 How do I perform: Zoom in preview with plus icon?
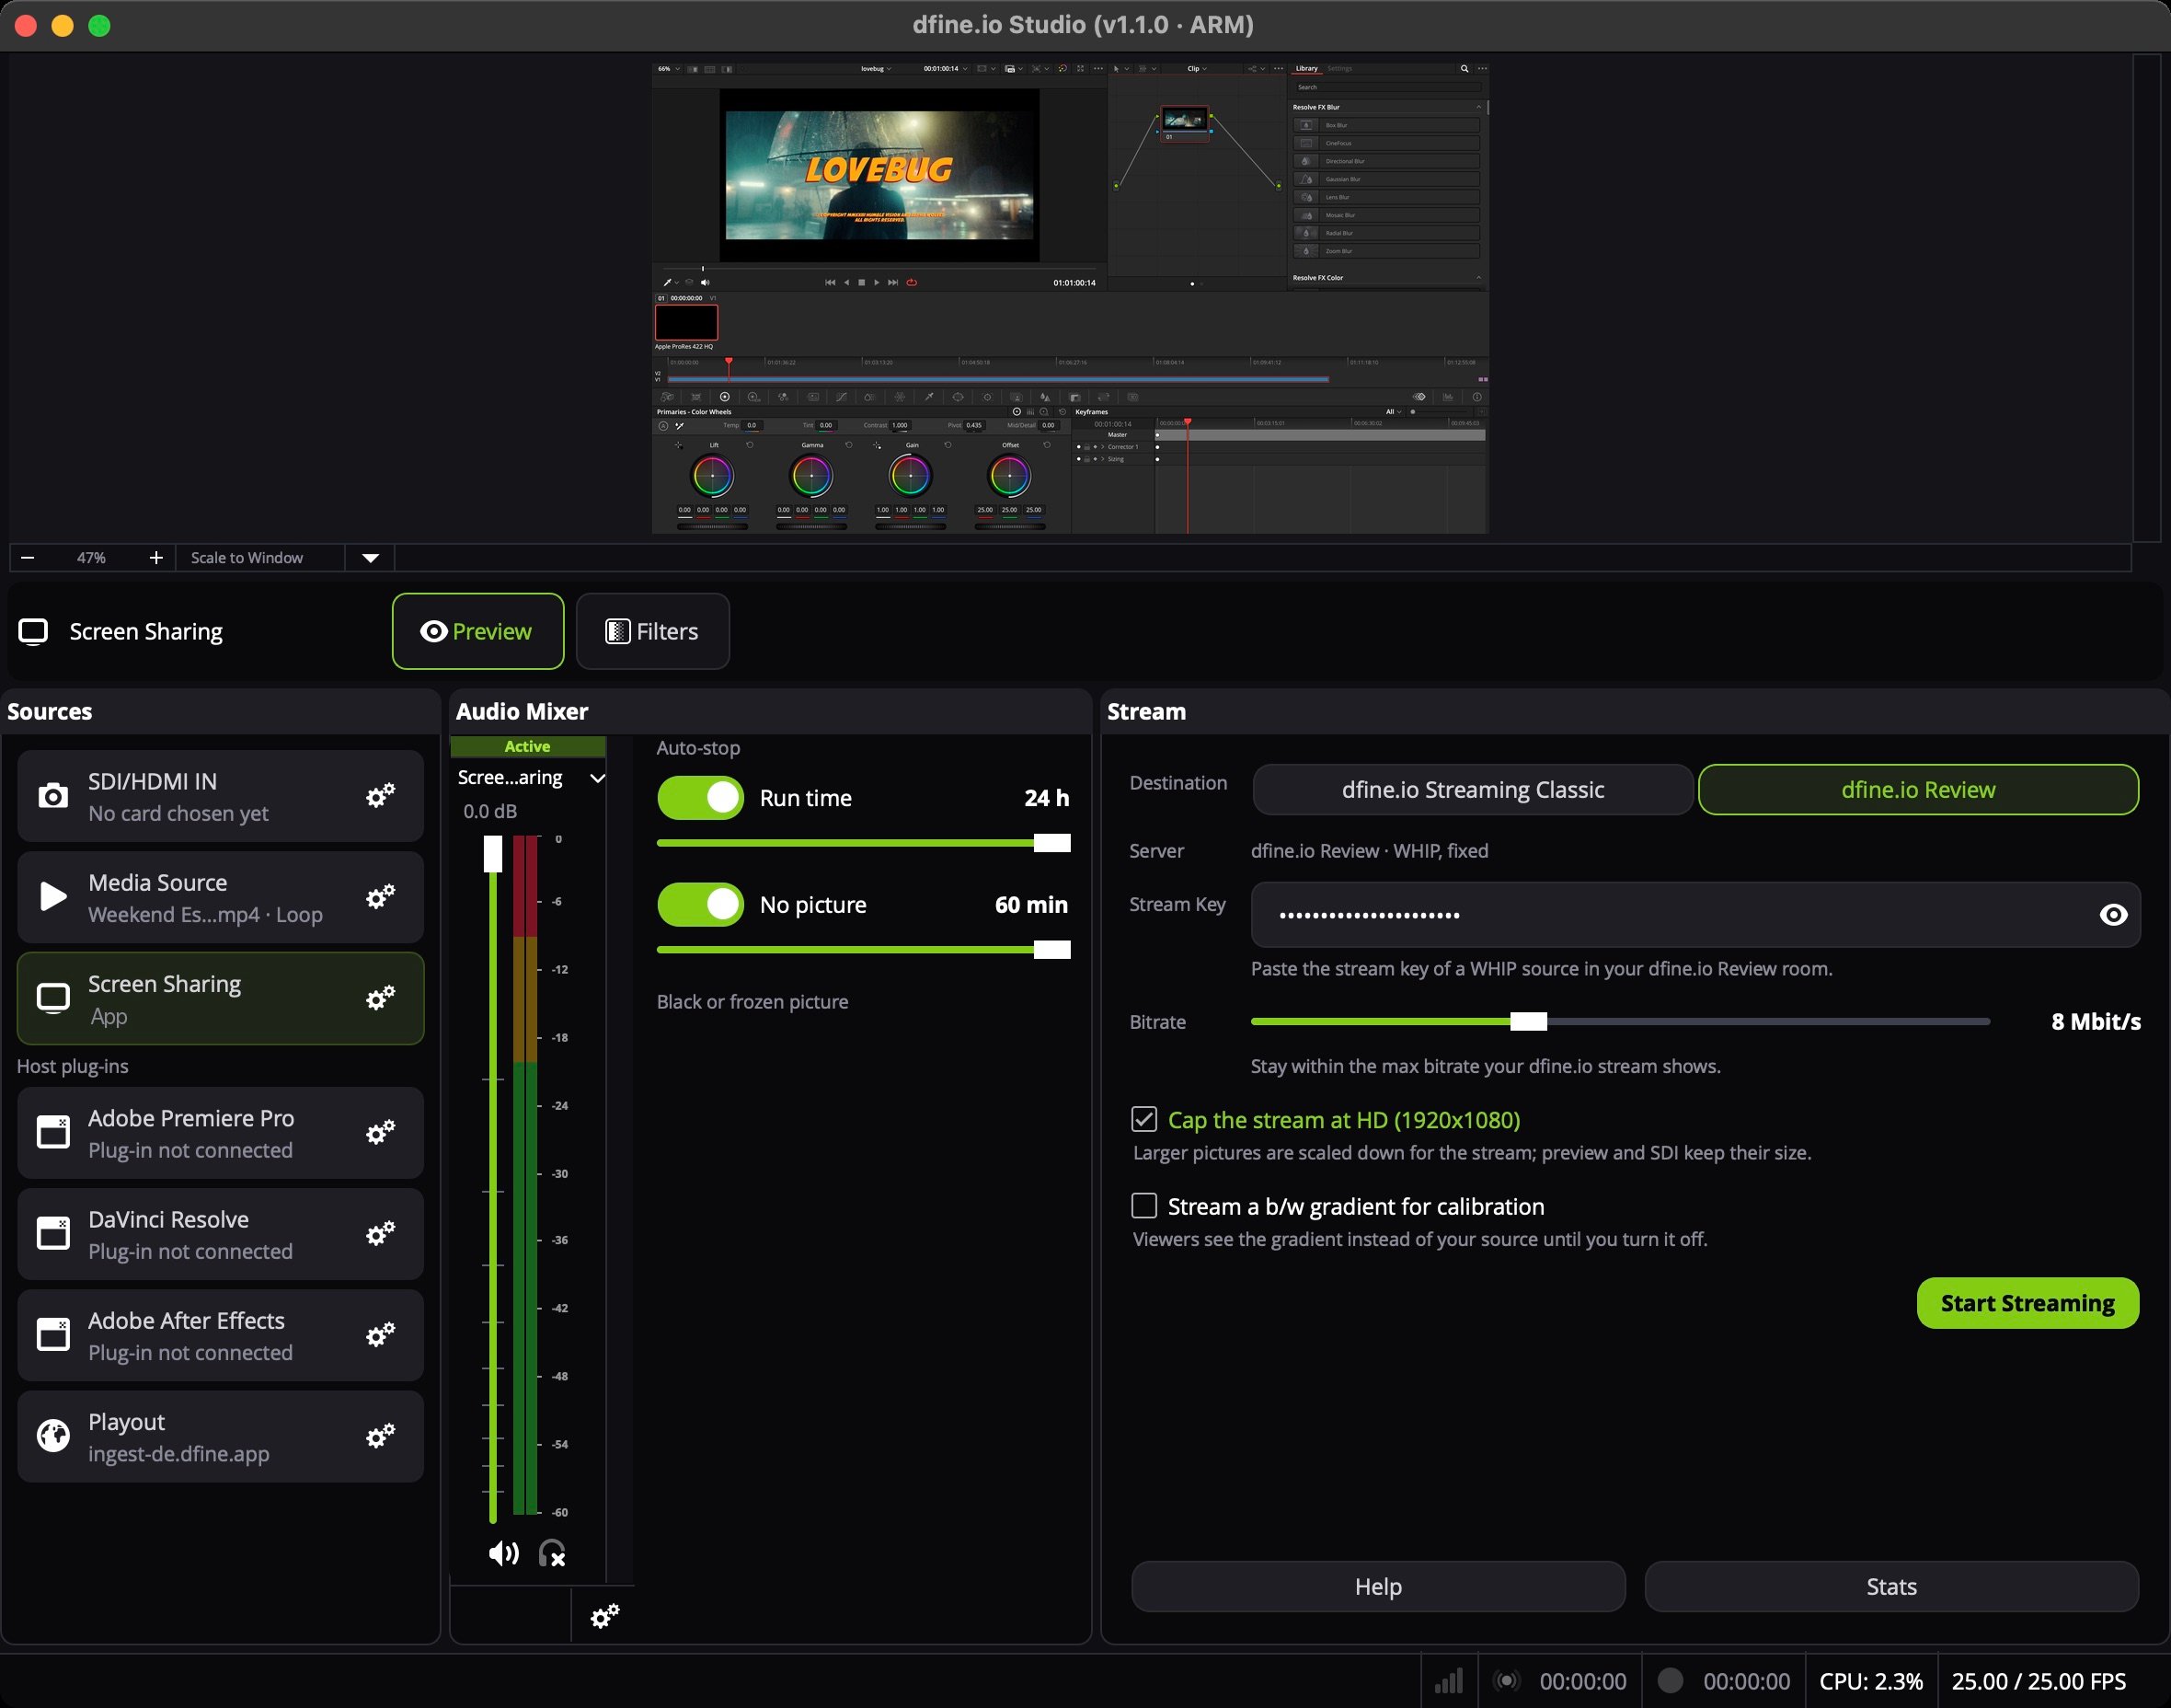156,558
